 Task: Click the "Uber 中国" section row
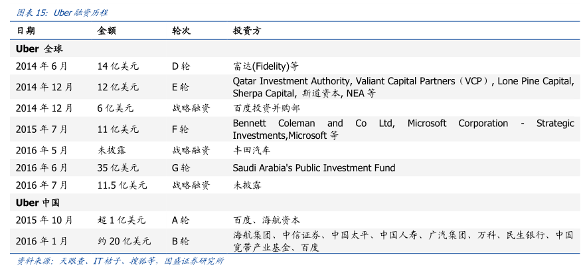(x=39, y=202)
